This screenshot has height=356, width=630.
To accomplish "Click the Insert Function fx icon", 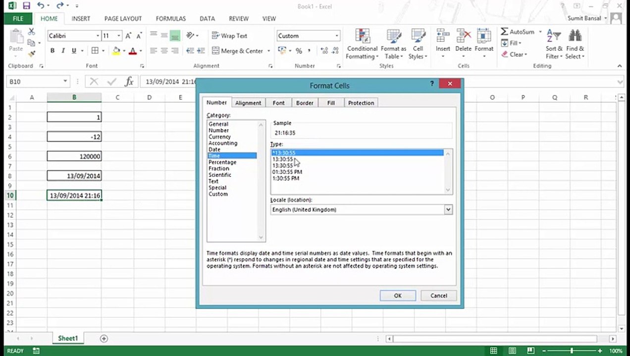I will click(x=129, y=82).
